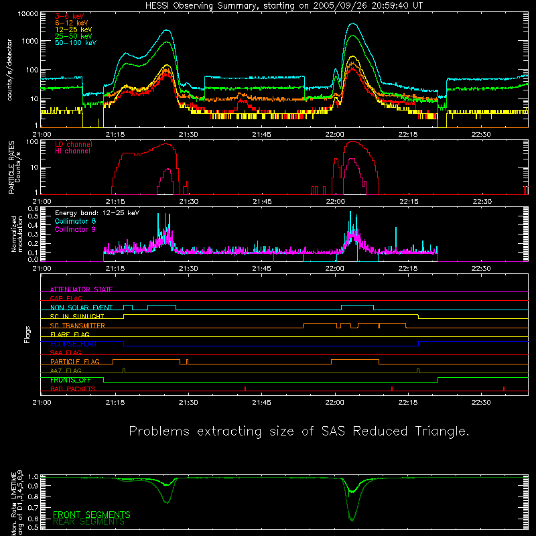The height and width of the screenshot is (536, 536).
Task: Click the 0.5 tick label of the livetime plot
Action: [x=33, y=527]
